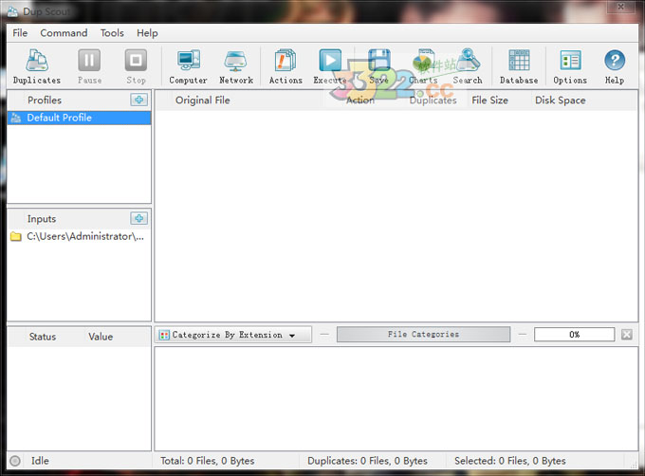This screenshot has height=476, width=645.
Task: Click the X icon beside the 0% box
Action: click(626, 334)
